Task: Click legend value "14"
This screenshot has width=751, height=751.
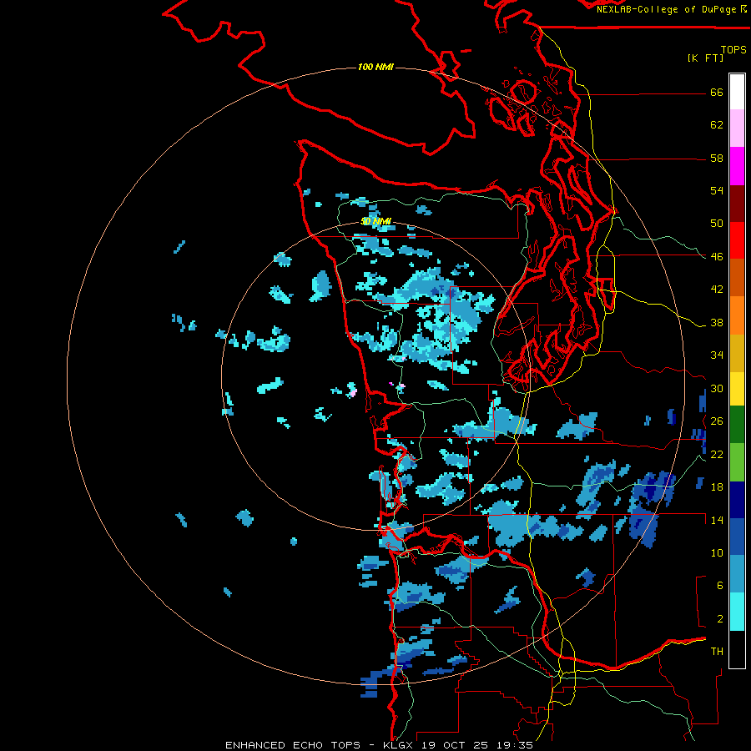Action: click(x=717, y=520)
